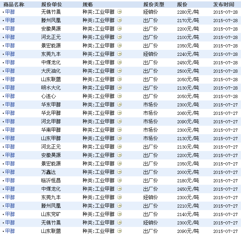This screenshot has width=241, height=235.
Task: Click arrow icon in 滕州凤凰 2170元 row
Action: [x=119, y=20]
